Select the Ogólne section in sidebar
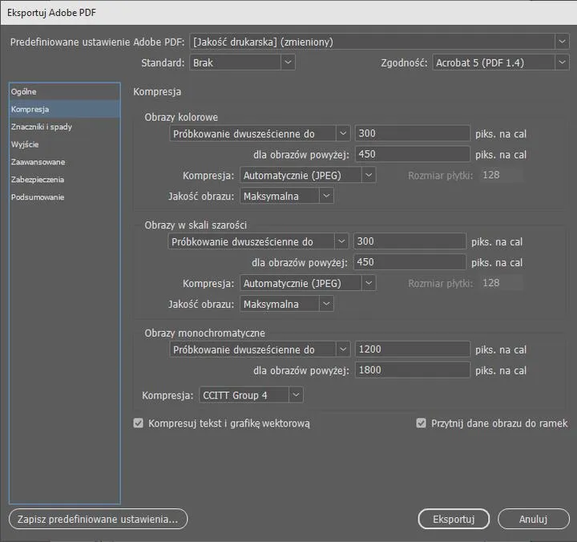 coord(24,92)
